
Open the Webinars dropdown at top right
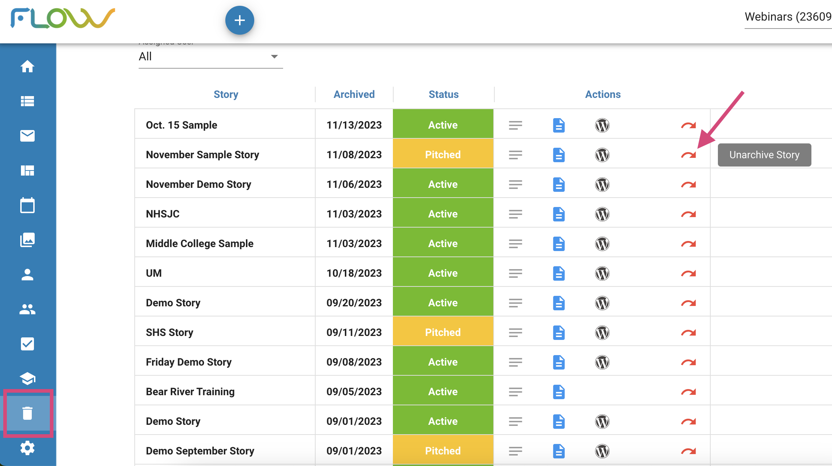(x=788, y=17)
